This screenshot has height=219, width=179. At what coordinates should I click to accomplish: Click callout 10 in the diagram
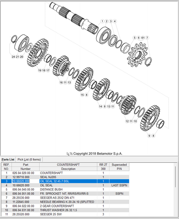[135, 121]
